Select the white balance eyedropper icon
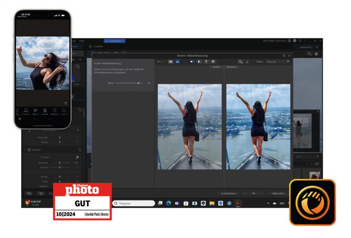The height and width of the screenshot is (238, 351). click(30, 131)
